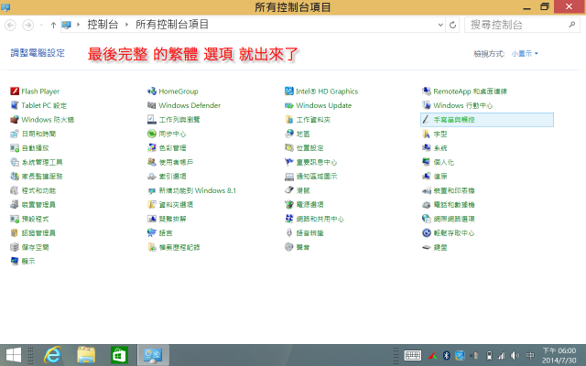Click 控制台 breadcrumb in address bar
This screenshot has height=366, width=586.
pos(103,25)
